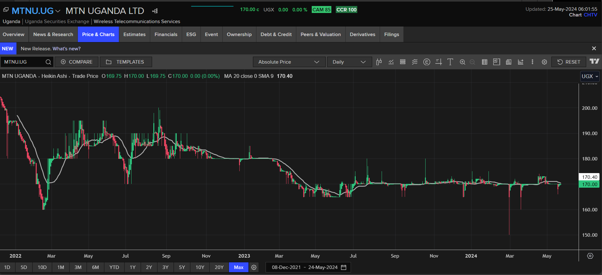Click the wavy-lines overlay icon in toolbar
Screen dimensions: 602x275
[415, 62]
